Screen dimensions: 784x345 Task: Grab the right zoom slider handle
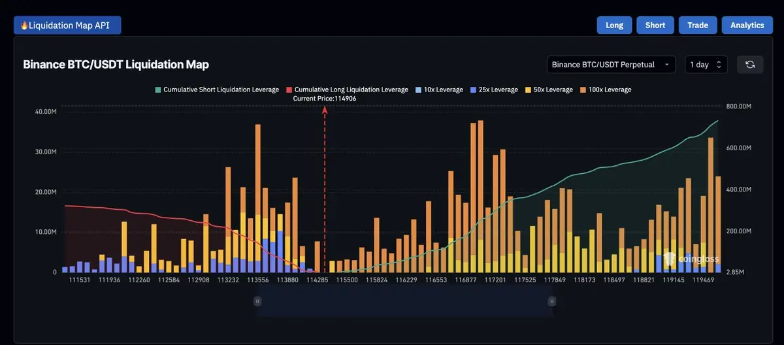pos(552,301)
